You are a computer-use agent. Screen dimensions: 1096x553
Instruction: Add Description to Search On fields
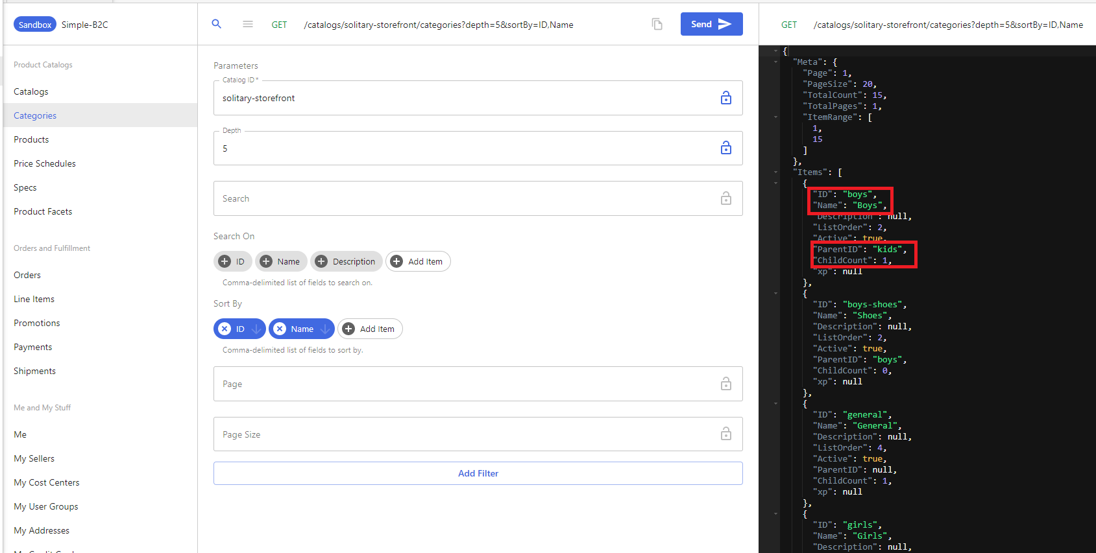(346, 261)
